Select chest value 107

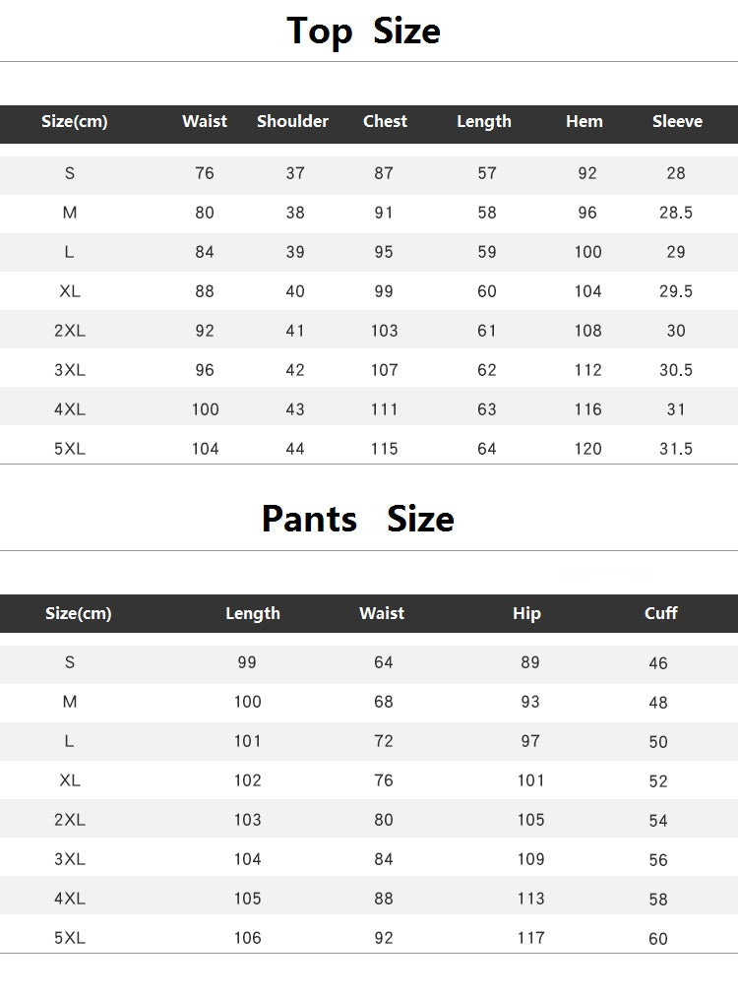coord(385,370)
